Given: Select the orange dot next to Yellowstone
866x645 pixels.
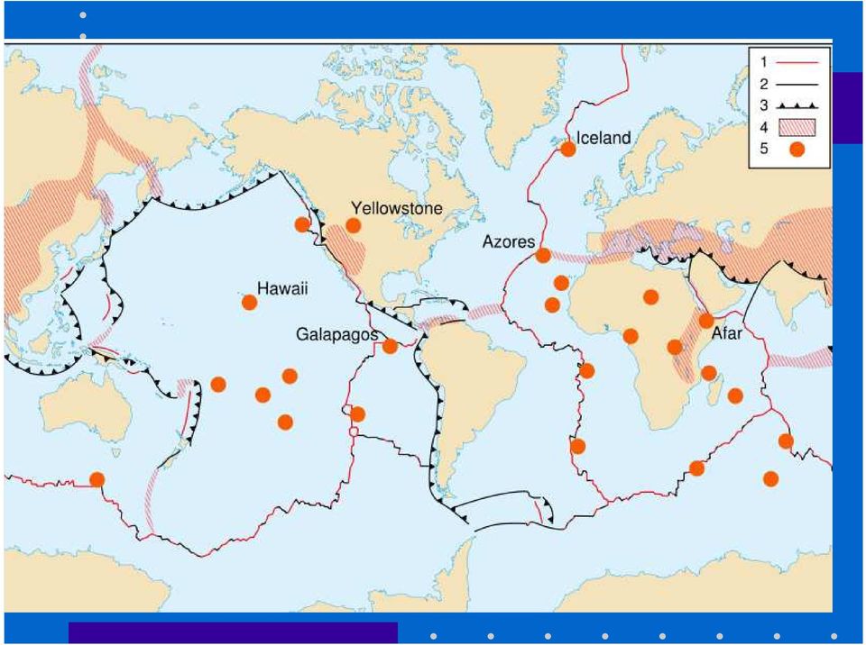Looking at the screenshot, I should tap(353, 225).
